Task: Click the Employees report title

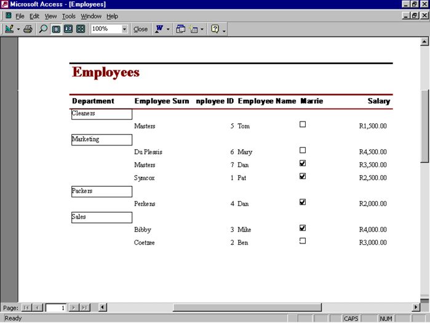Action: click(x=106, y=73)
